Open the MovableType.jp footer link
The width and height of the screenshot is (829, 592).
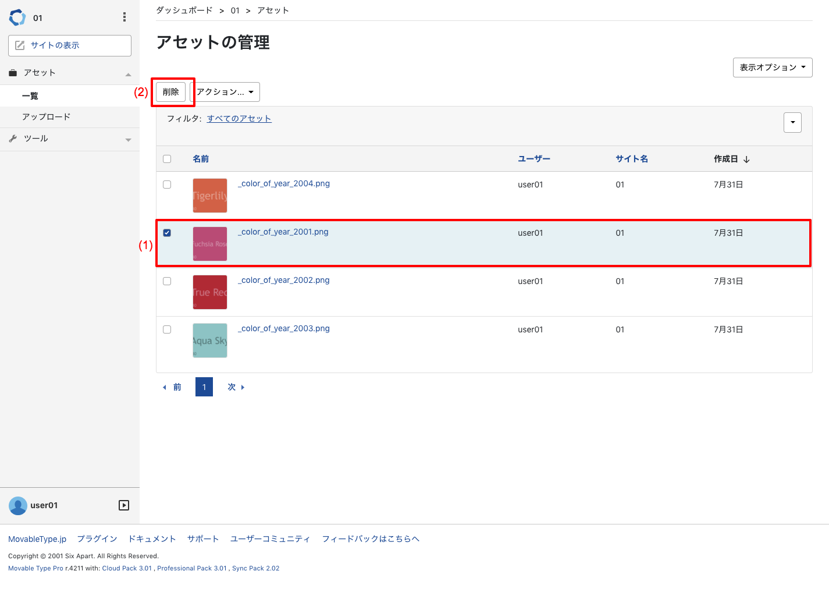37,539
